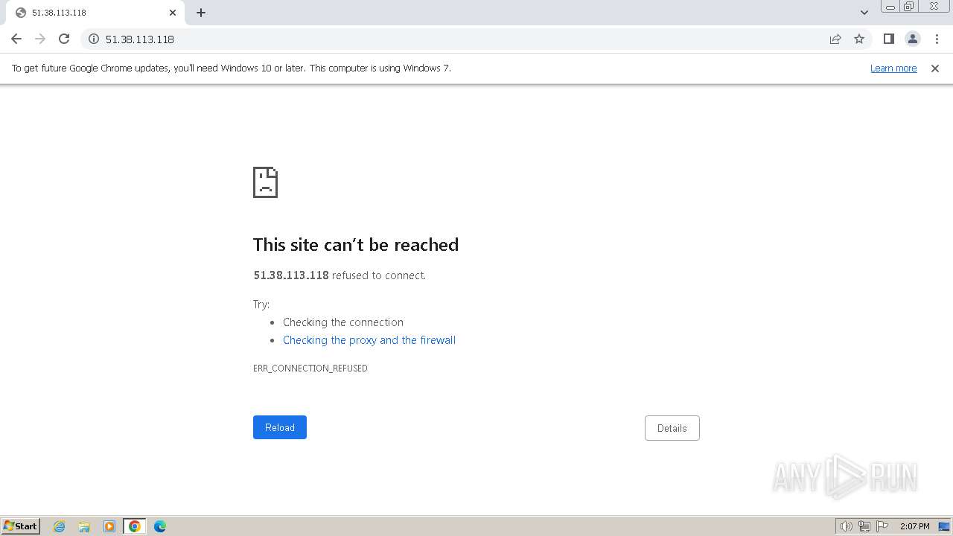Open the Chrome profile avatar
The height and width of the screenshot is (536, 953).
[912, 39]
